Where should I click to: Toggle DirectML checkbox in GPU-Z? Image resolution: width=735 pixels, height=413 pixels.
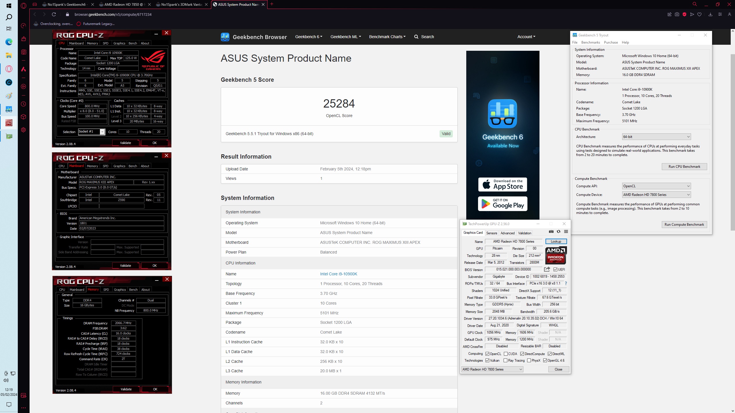click(550, 354)
